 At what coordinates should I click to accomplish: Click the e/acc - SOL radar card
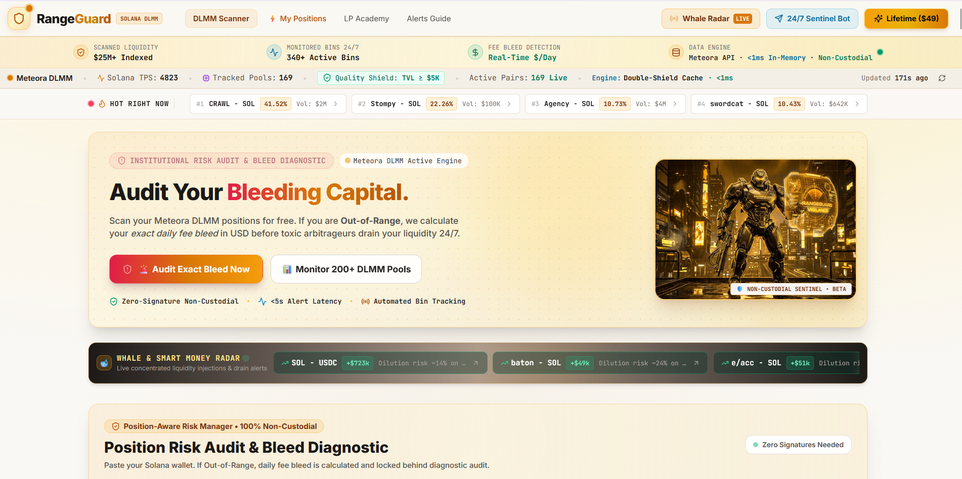pos(787,363)
